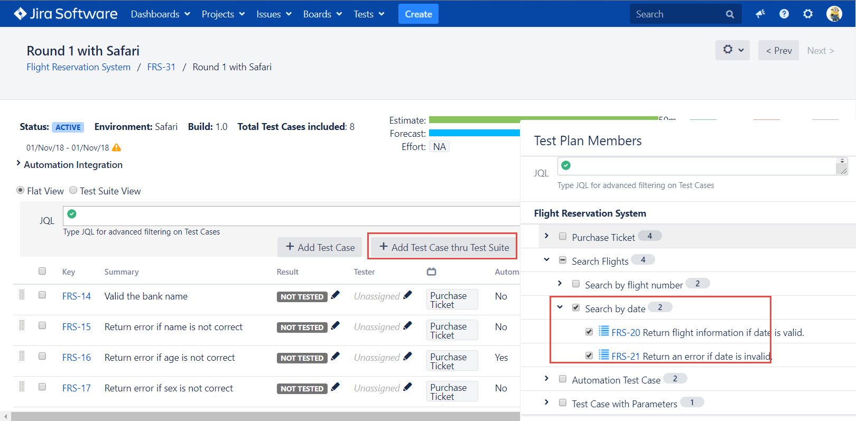Image resolution: width=856 pixels, height=421 pixels.
Task: Edit tester pencil for FRS-15
Action: point(407,326)
